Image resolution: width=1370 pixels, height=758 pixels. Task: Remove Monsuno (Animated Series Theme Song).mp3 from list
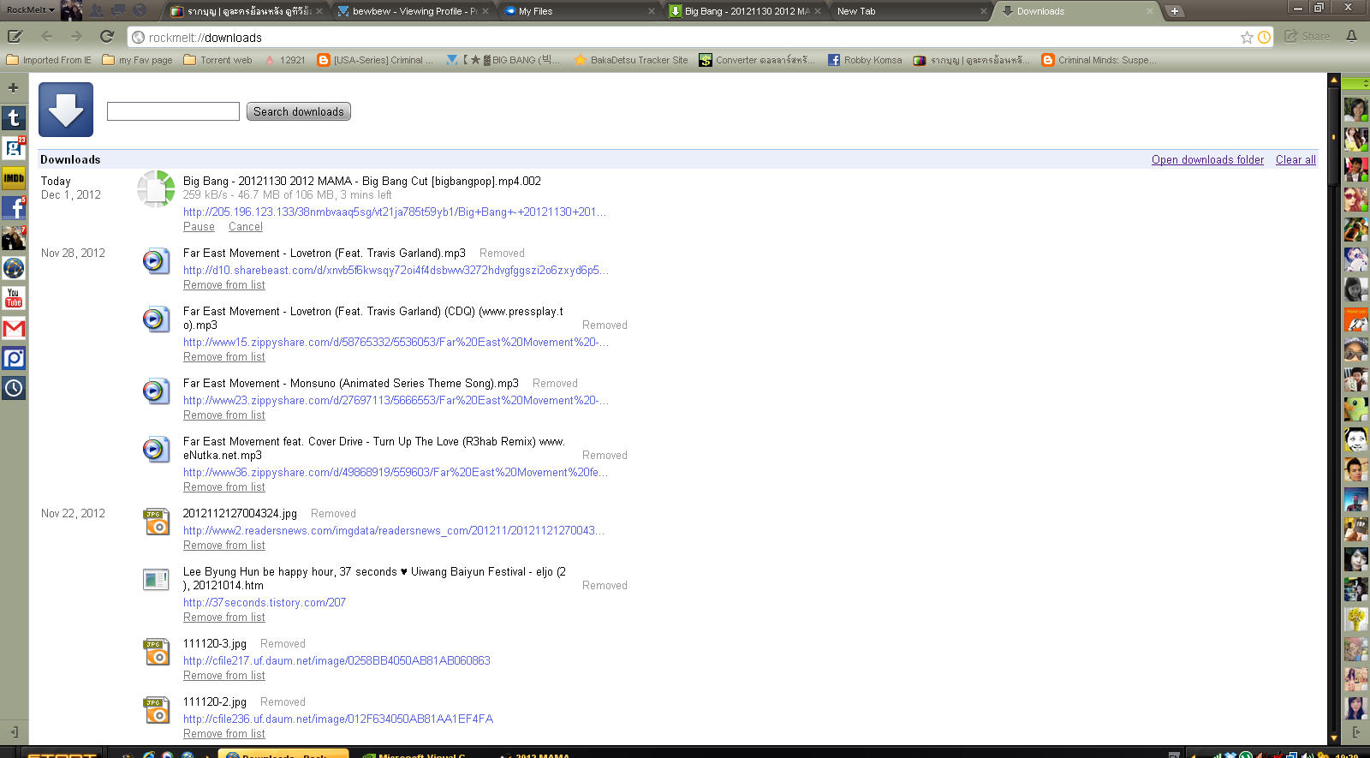point(224,415)
